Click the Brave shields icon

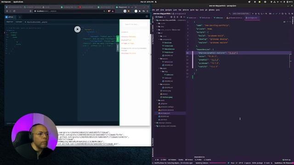coord(109,11)
